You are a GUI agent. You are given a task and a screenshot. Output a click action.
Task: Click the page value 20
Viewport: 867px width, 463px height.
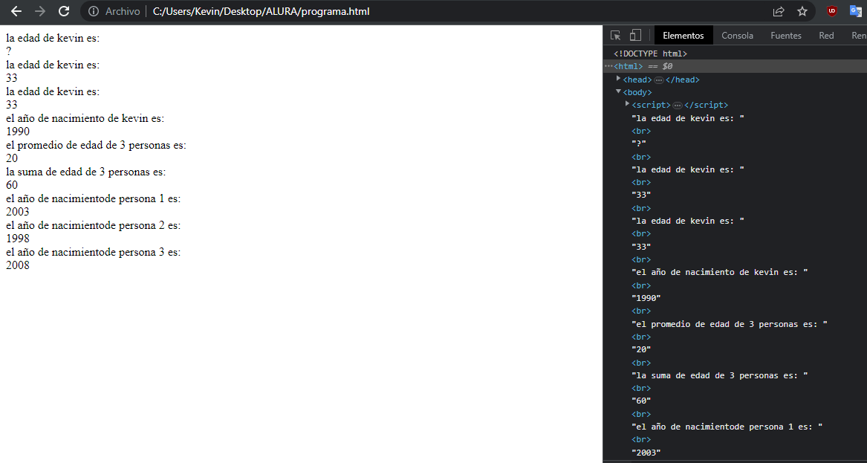(x=12, y=158)
